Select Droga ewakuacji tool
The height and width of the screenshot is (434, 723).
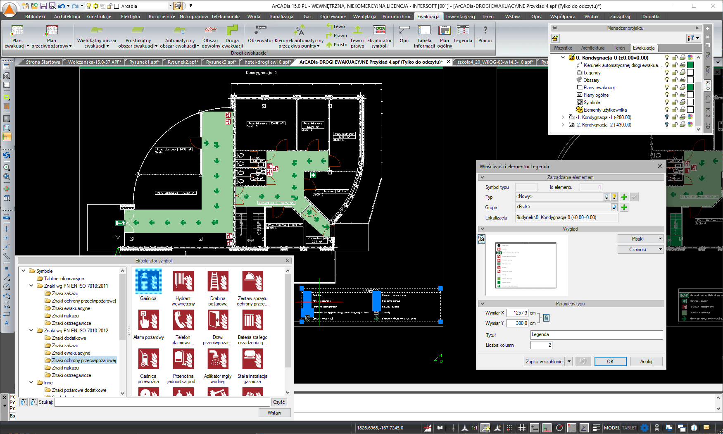(x=232, y=36)
